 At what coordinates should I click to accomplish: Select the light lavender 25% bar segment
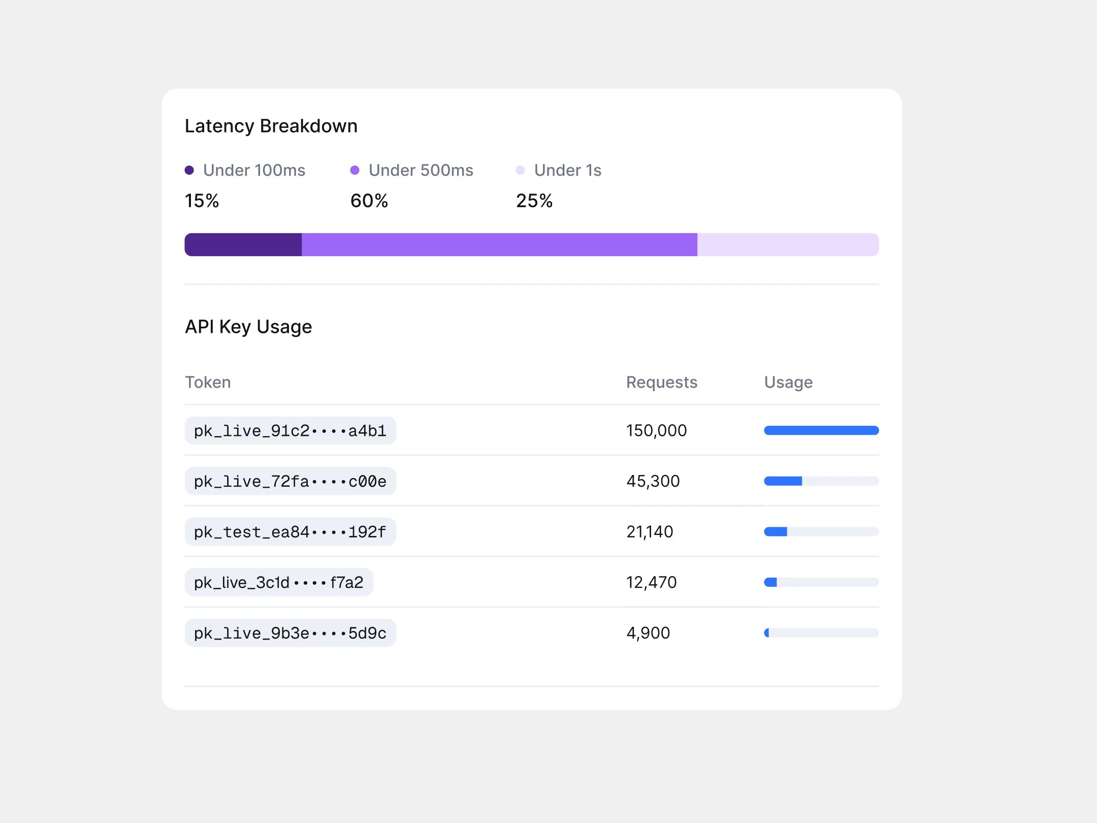788,245
